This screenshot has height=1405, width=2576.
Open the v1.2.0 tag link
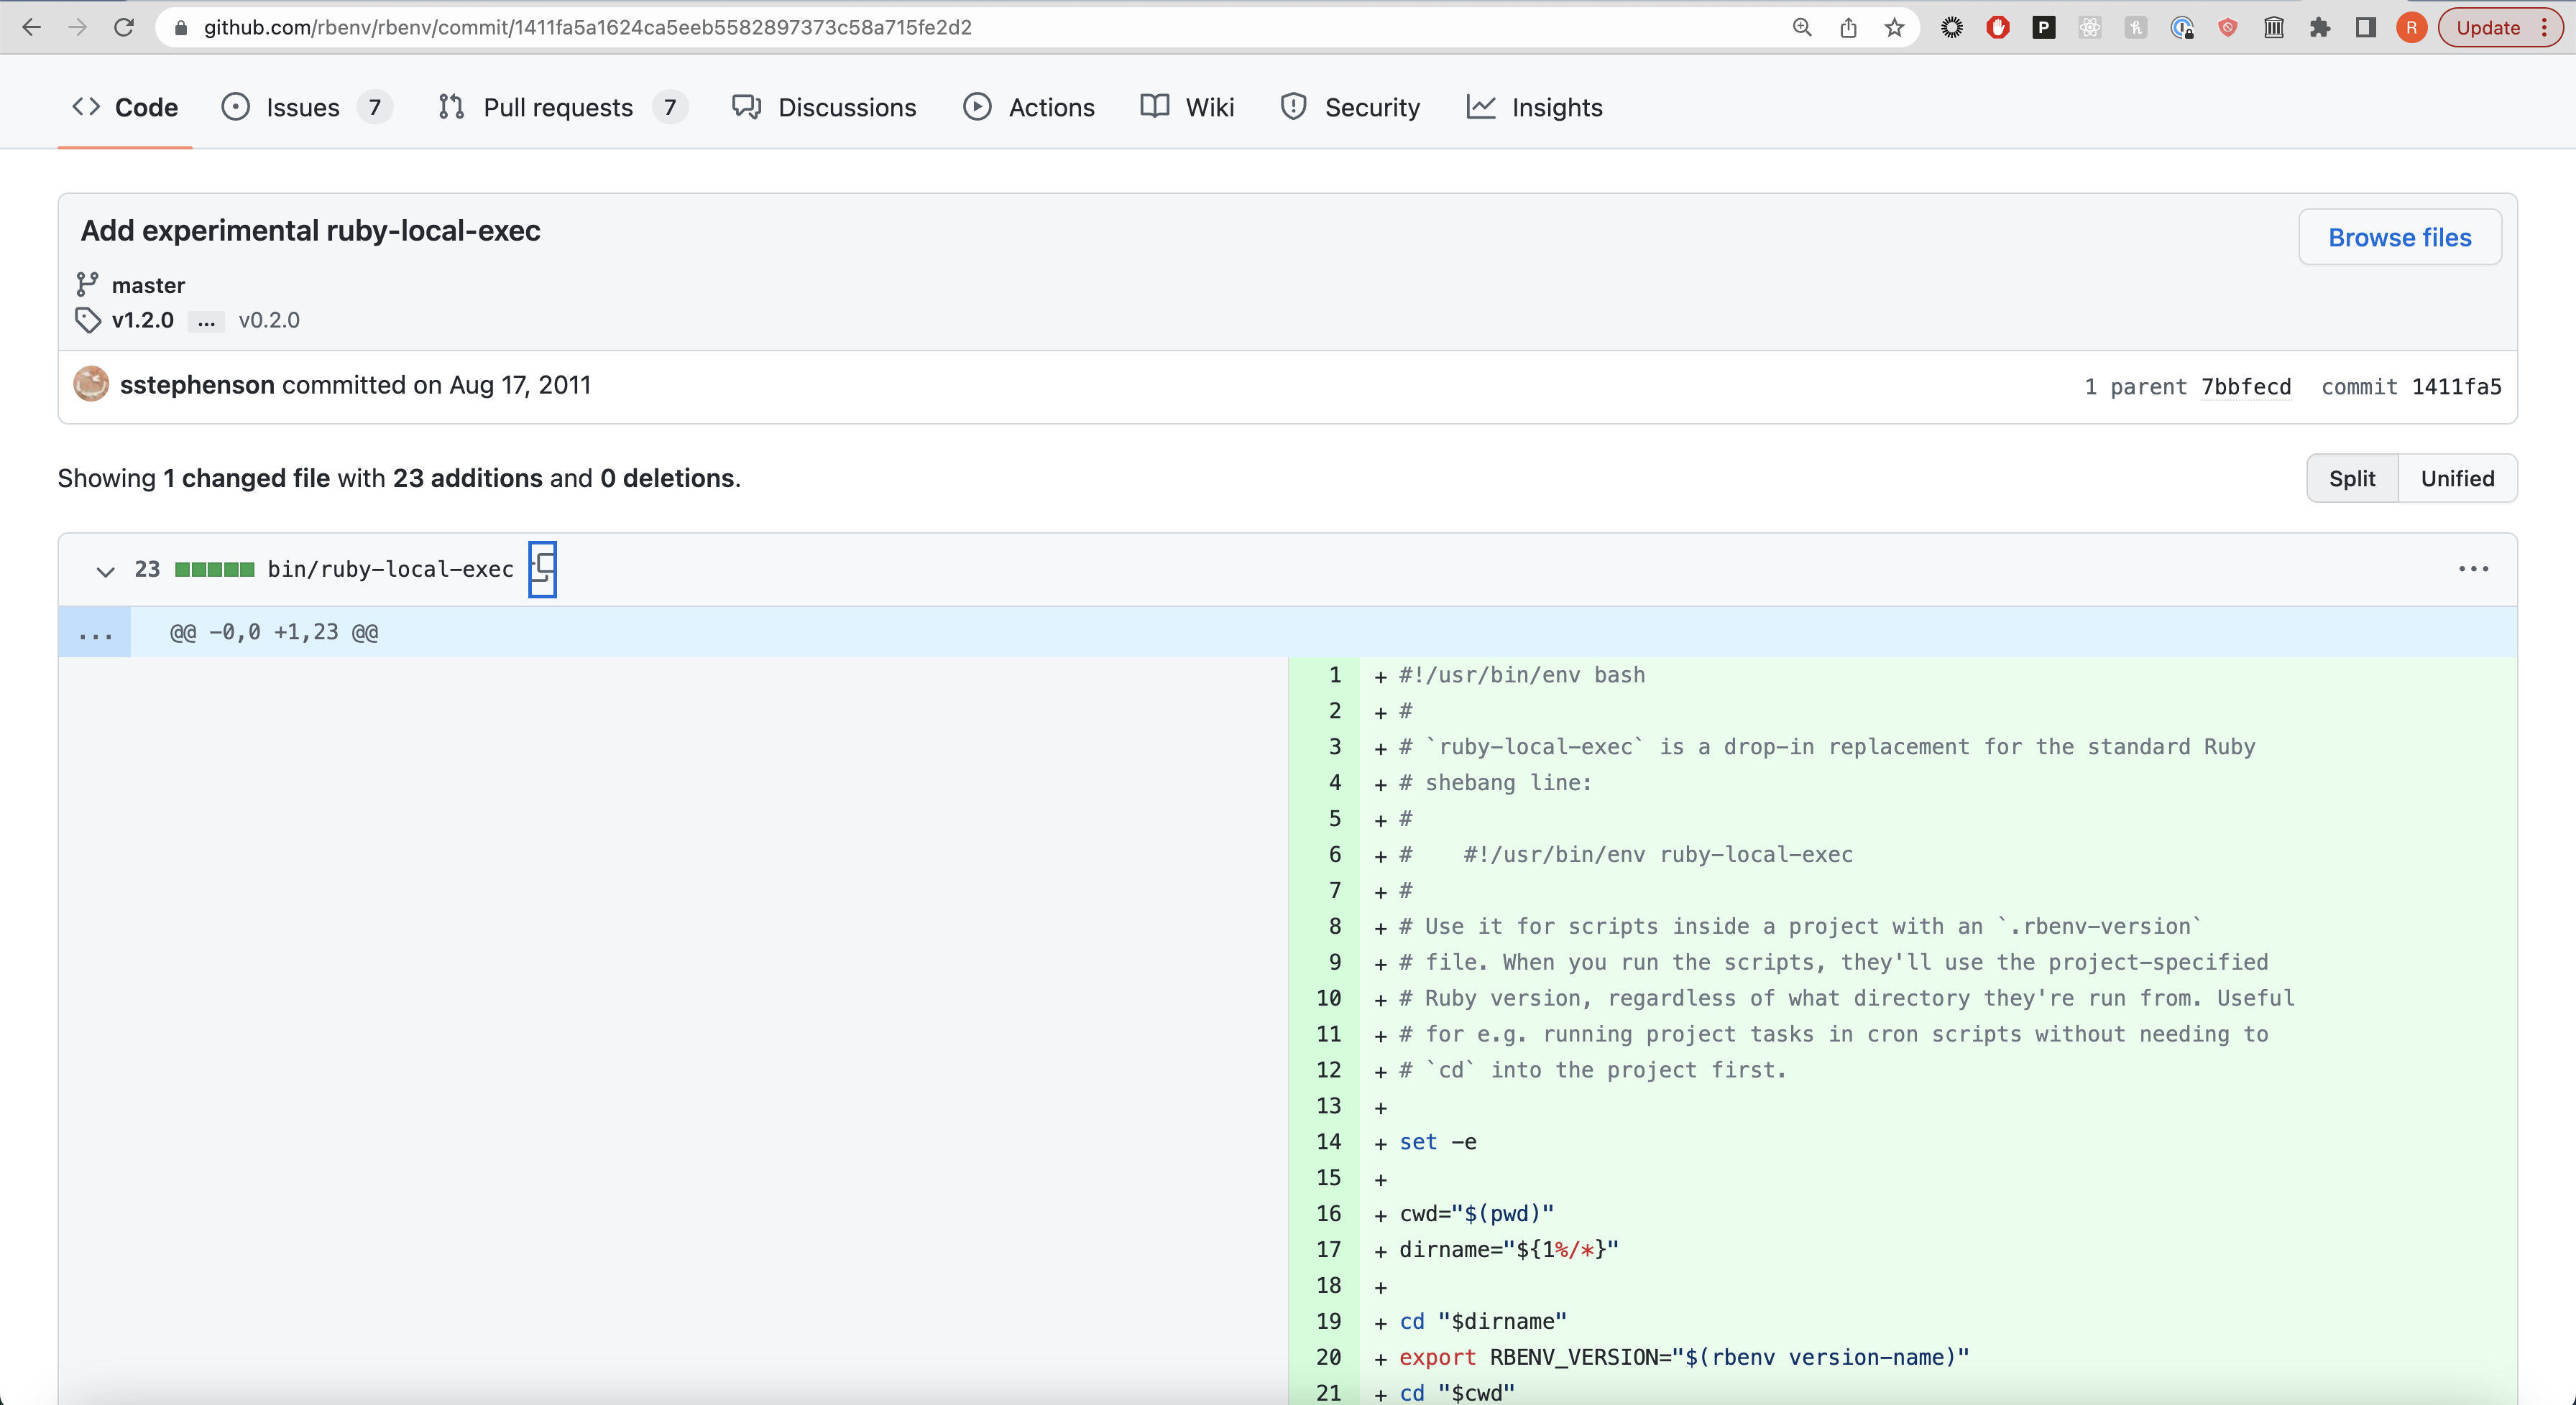(x=143, y=320)
